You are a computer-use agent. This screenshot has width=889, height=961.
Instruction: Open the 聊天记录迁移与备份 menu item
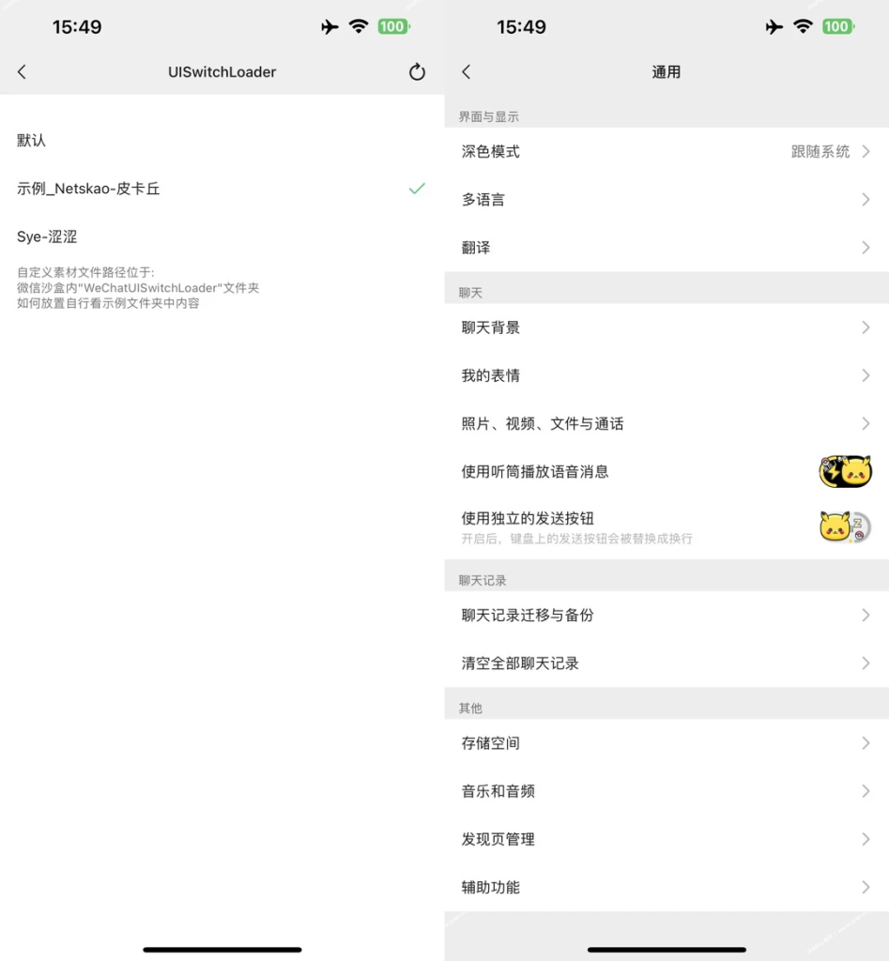pos(667,615)
